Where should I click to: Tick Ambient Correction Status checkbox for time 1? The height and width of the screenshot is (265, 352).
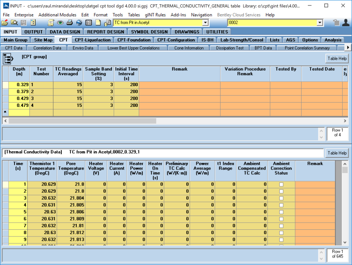pyautogui.click(x=281, y=184)
